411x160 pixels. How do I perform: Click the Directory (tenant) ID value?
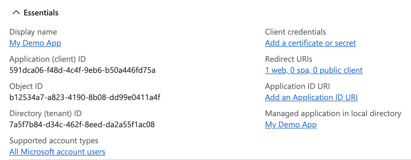click(82, 125)
